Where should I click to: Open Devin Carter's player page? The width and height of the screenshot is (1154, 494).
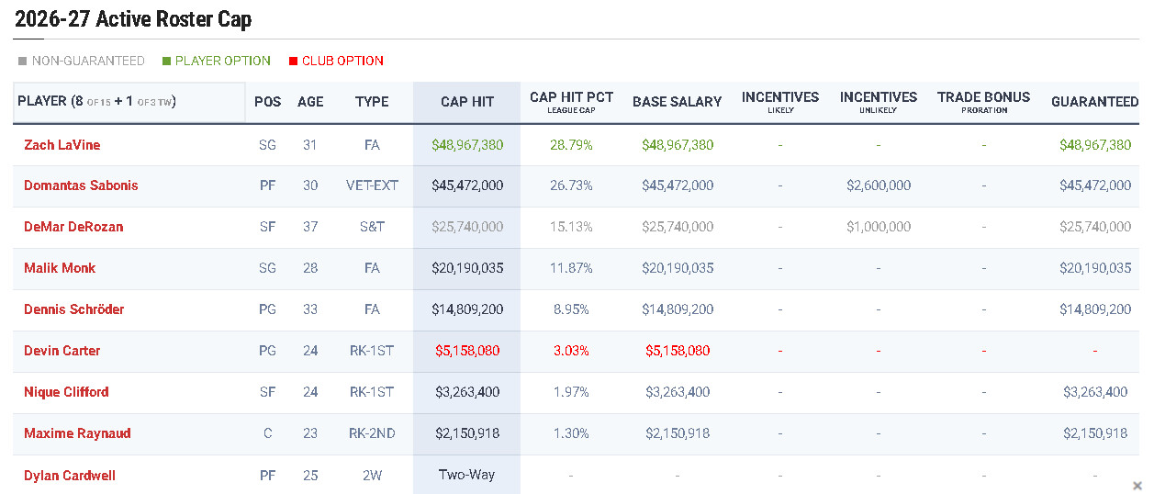(62, 351)
